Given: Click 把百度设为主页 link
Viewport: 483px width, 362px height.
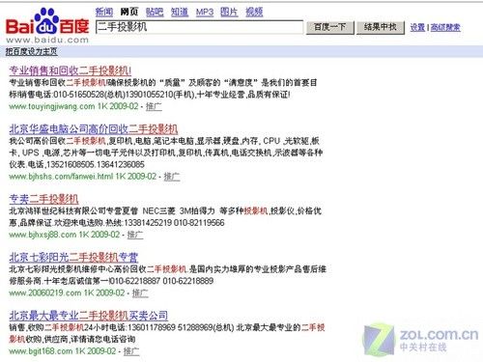Looking at the screenshot, I should click(32, 51).
